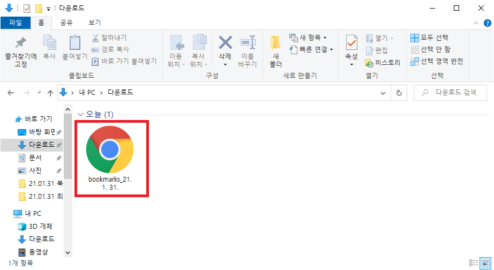Switch to the 보기 (View) tab

coord(94,22)
